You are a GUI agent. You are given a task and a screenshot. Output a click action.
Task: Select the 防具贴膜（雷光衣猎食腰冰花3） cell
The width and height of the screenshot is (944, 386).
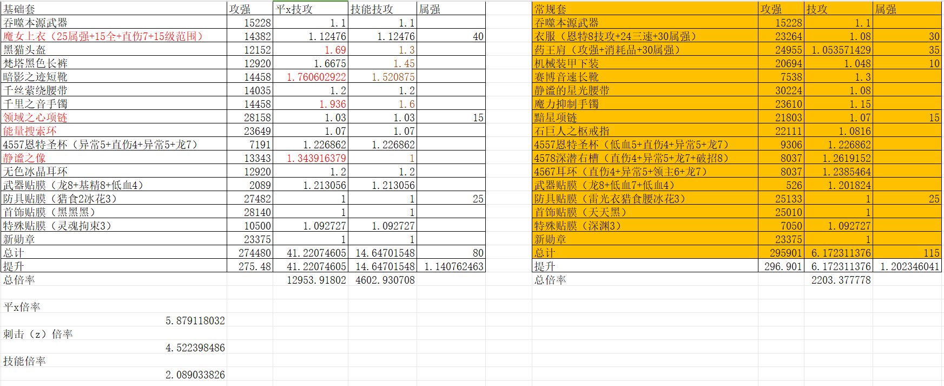645,199
